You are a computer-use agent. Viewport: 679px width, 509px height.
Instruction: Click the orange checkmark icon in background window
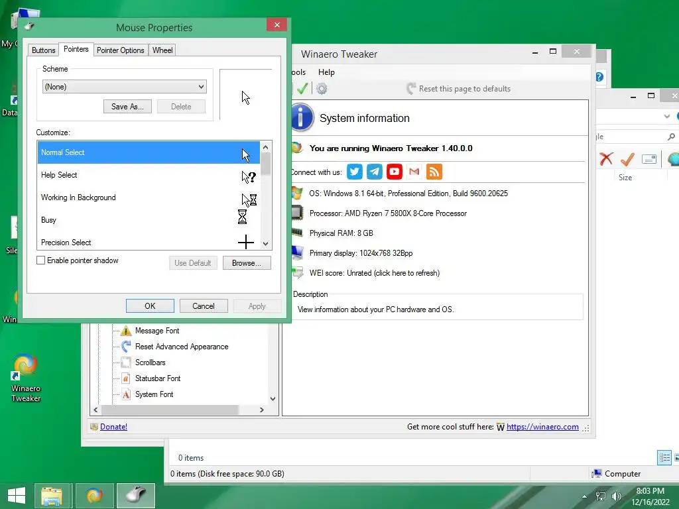(x=627, y=159)
